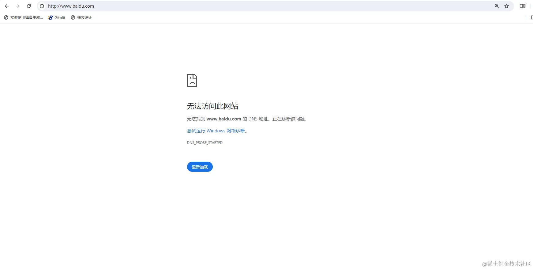The height and width of the screenshot is (269, 533).
Task: View site information icon in address bar
Action: pyautogui.click(x=42, y=6)
